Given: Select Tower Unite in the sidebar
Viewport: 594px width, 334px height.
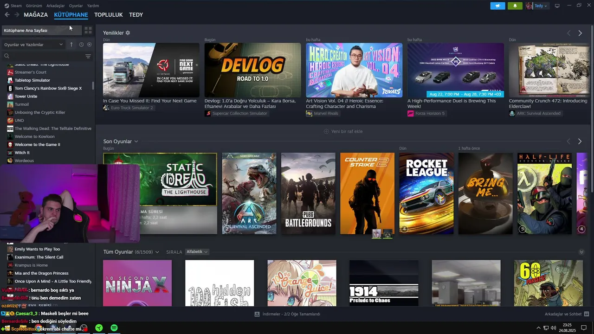Looking at the screenshot, I should click(26, 96).
